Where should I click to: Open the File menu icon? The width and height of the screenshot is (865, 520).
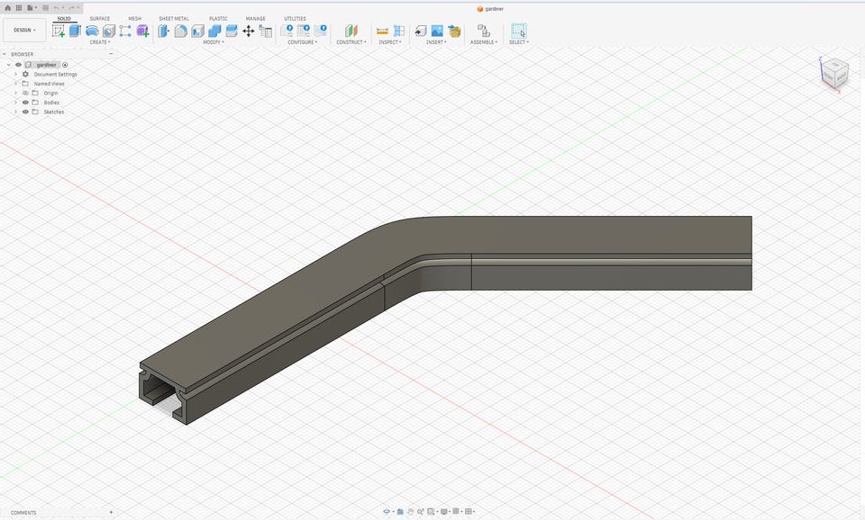[31, 8]
